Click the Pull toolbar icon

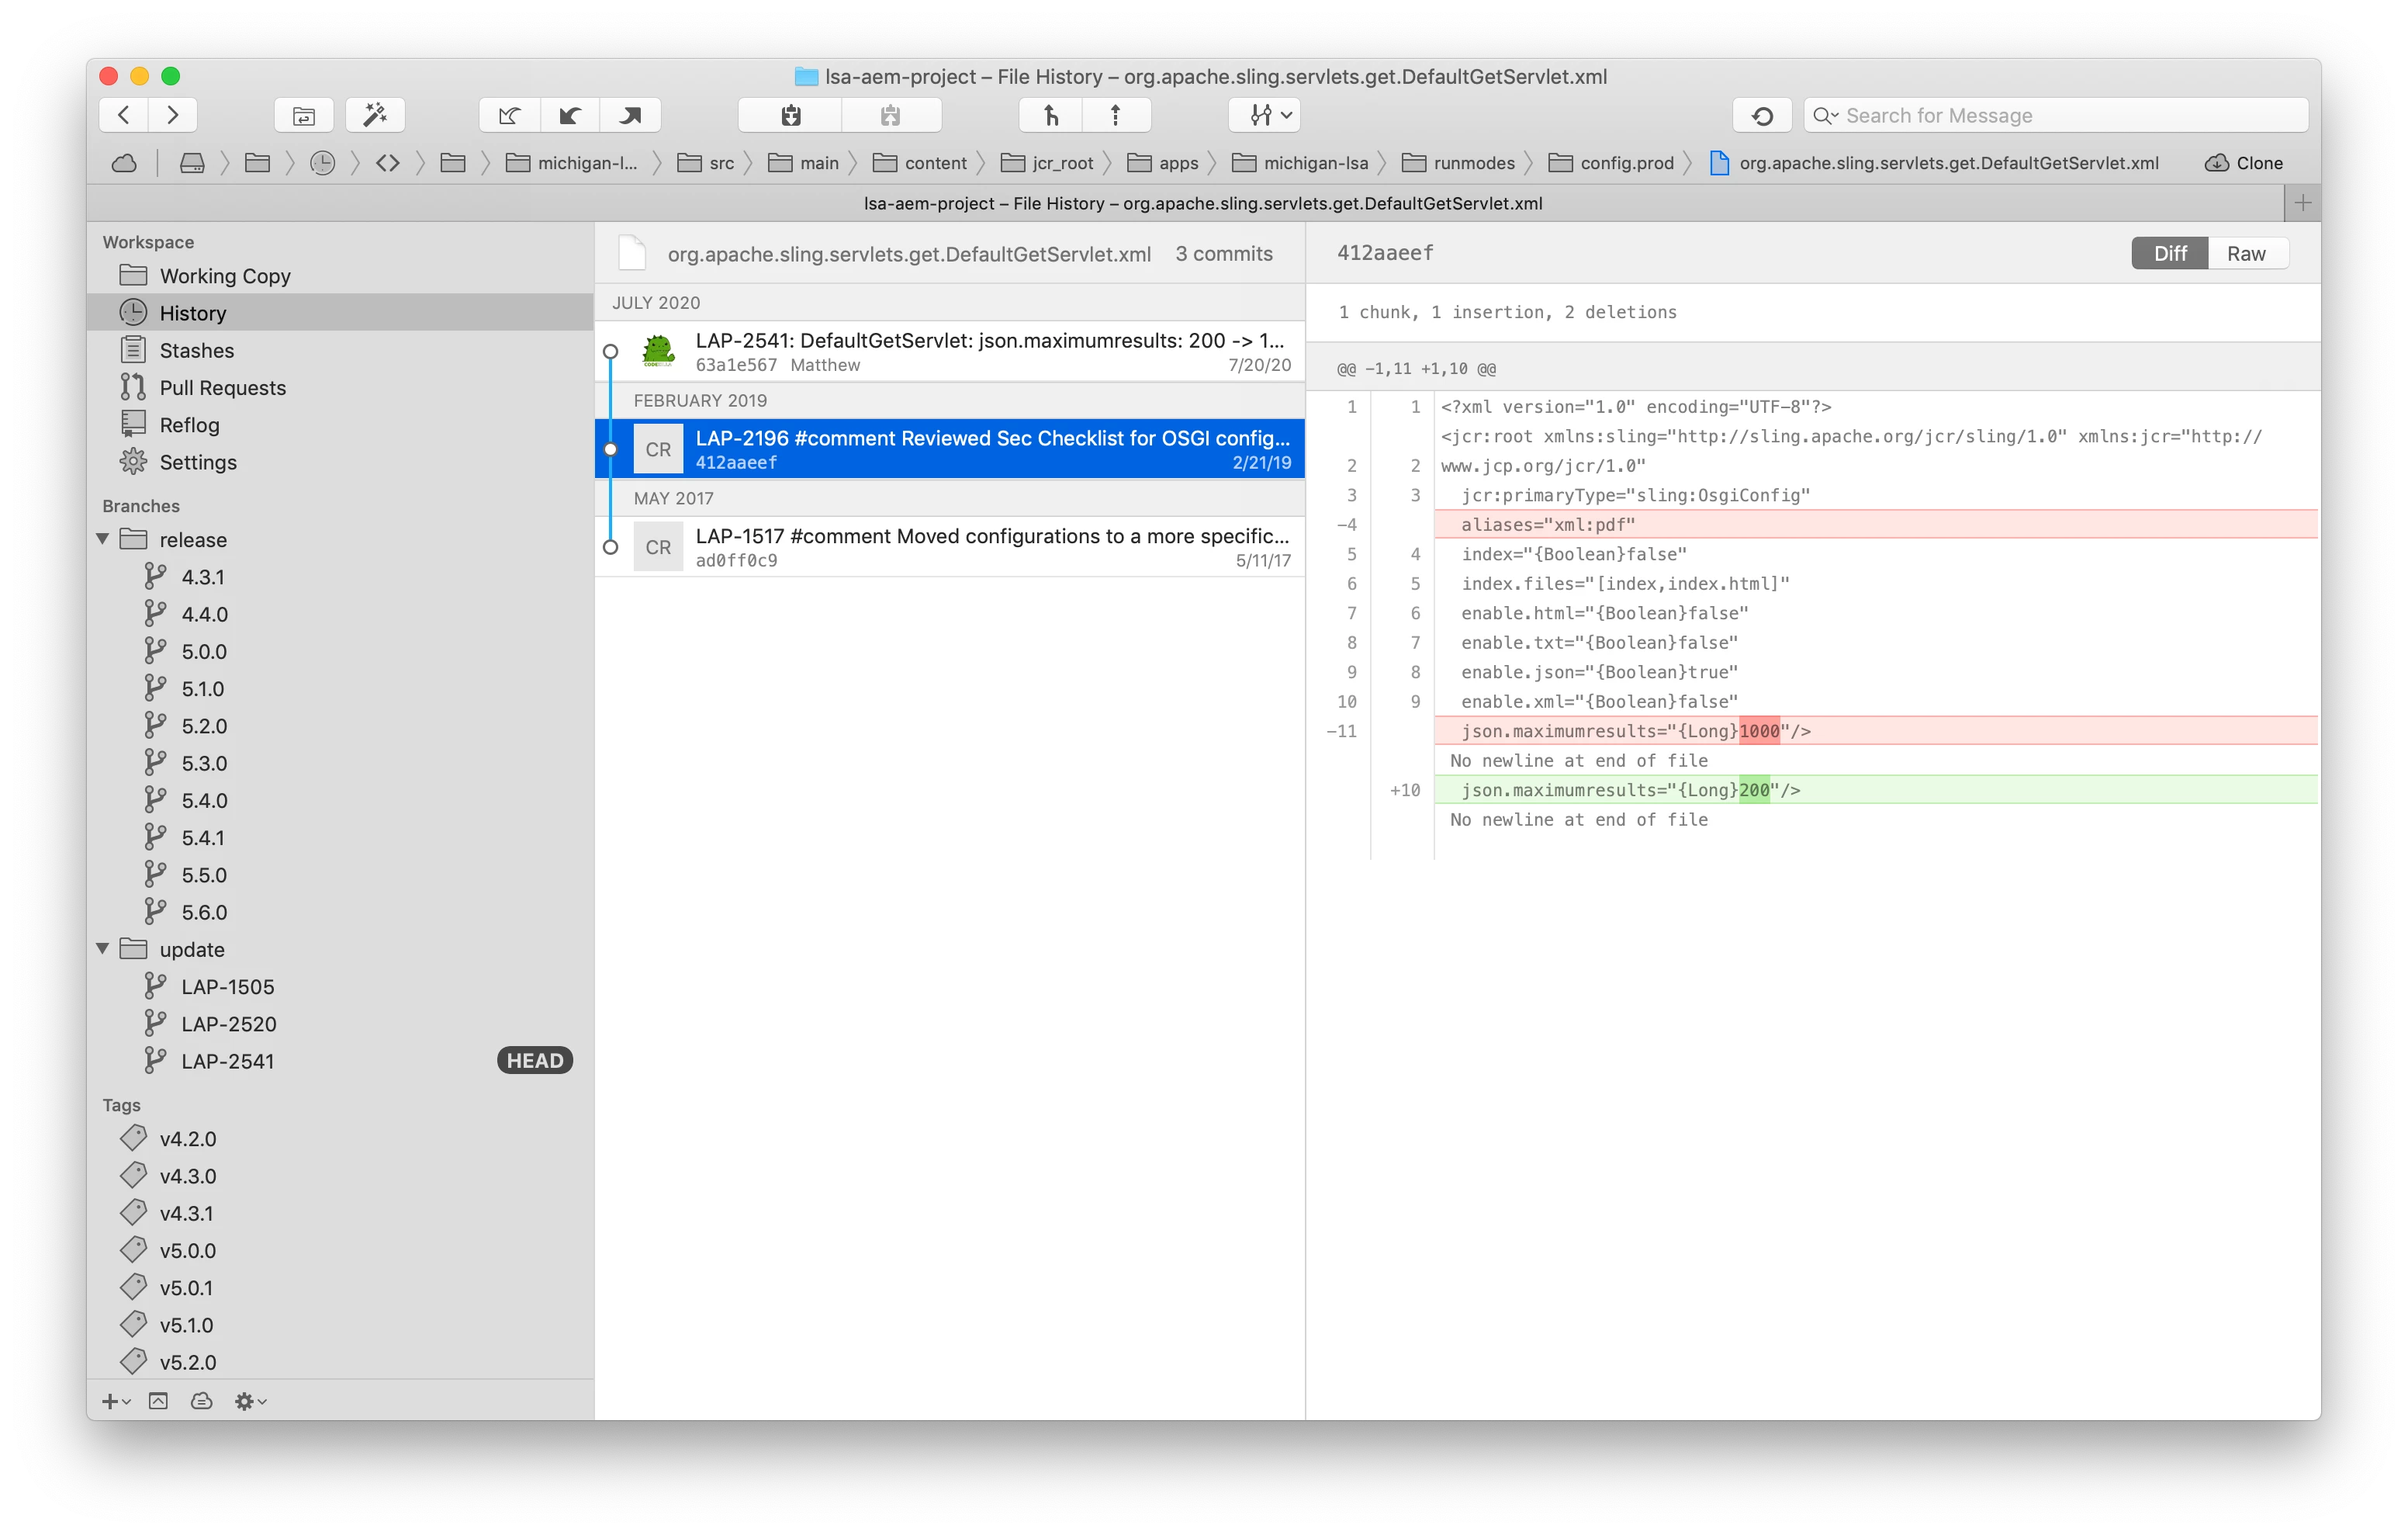(570, 115)
